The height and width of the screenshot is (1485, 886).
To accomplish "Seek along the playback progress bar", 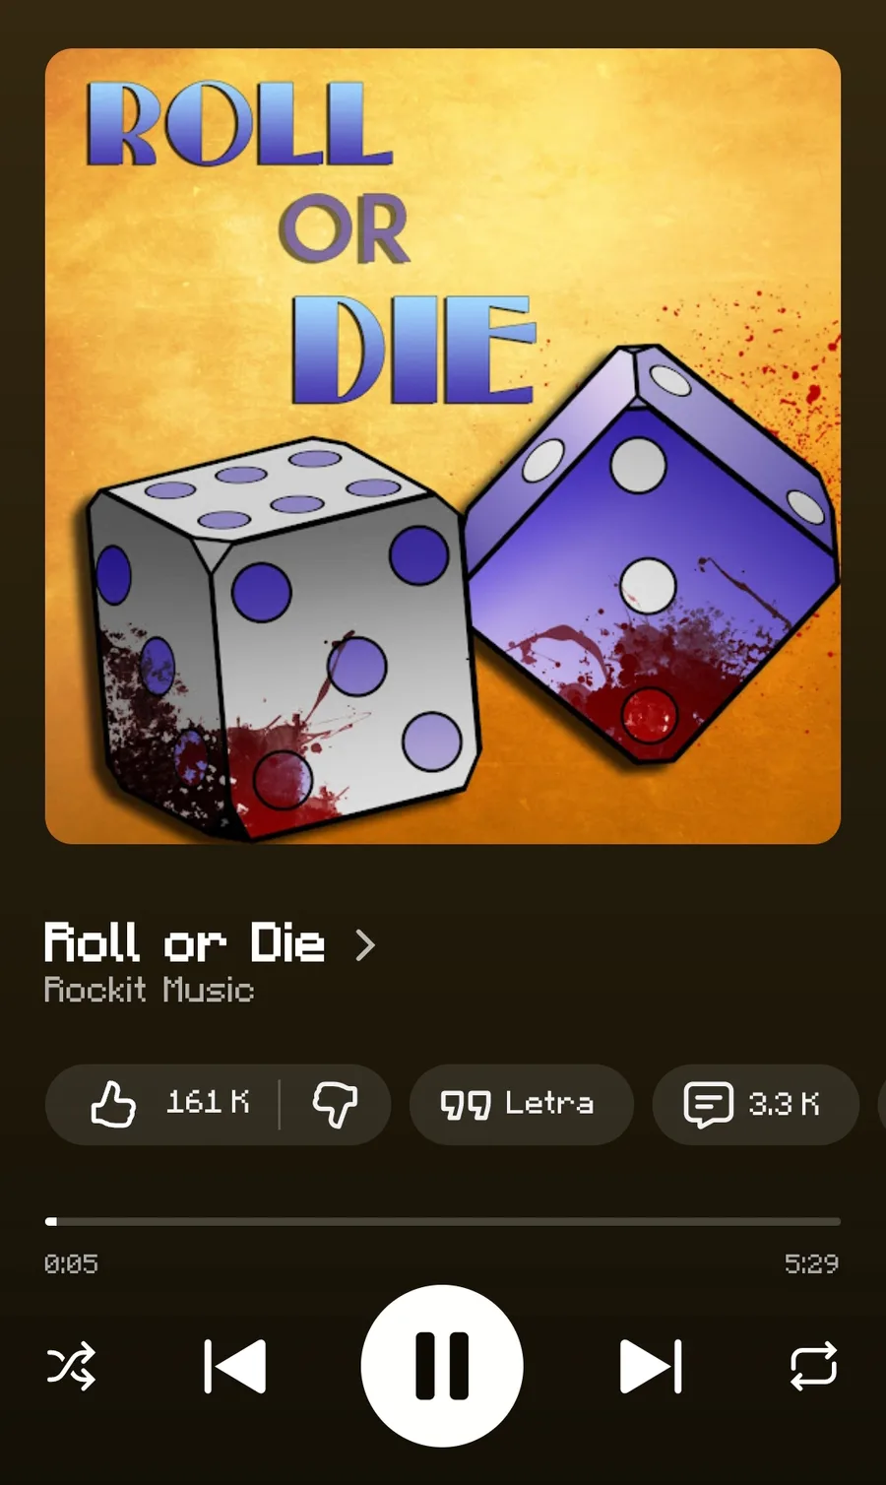I will coord(443,1221).
